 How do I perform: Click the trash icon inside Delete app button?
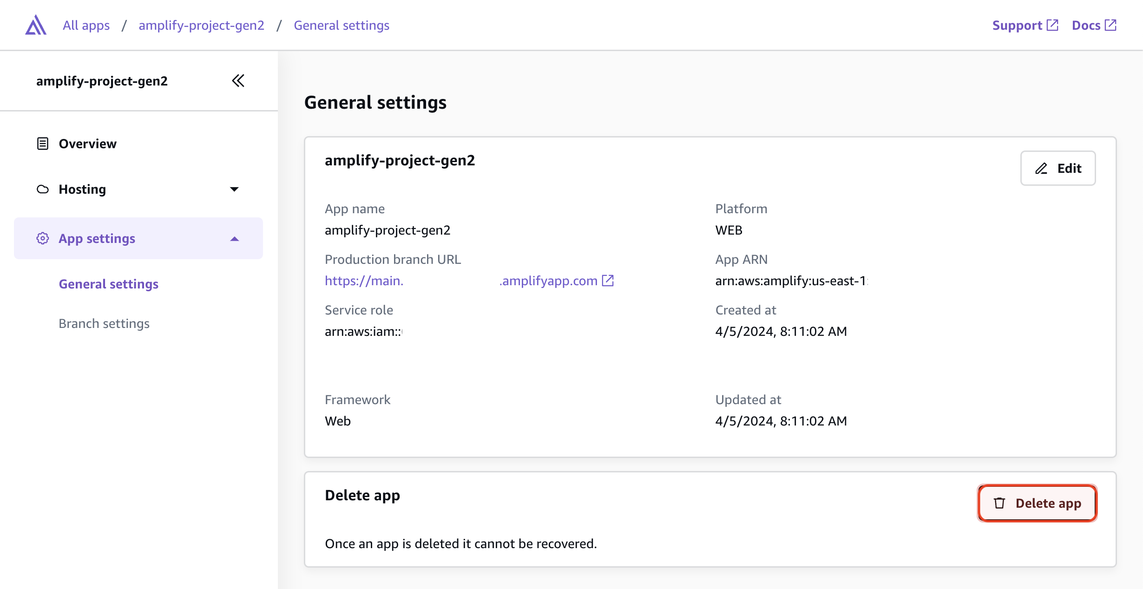pos(999,503)
